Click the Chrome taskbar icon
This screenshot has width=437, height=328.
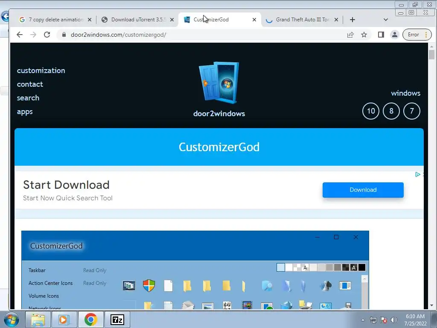pos(90,319)
